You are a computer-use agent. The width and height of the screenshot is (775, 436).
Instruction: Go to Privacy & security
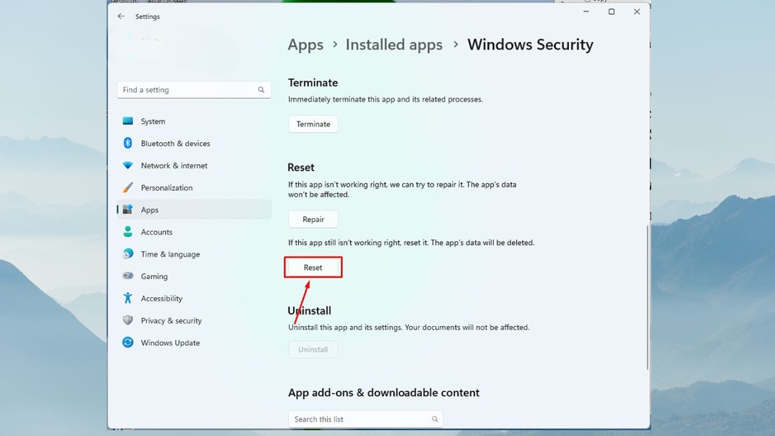pos(194,320)
